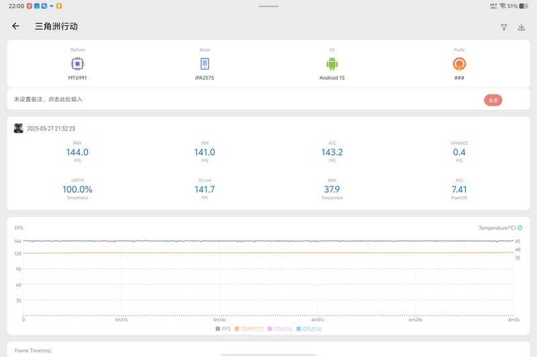The image size is (537, 357).
Task: Toggle the GPU(%) series in legend
Action: pyautogui.click(x=309, y=329)
